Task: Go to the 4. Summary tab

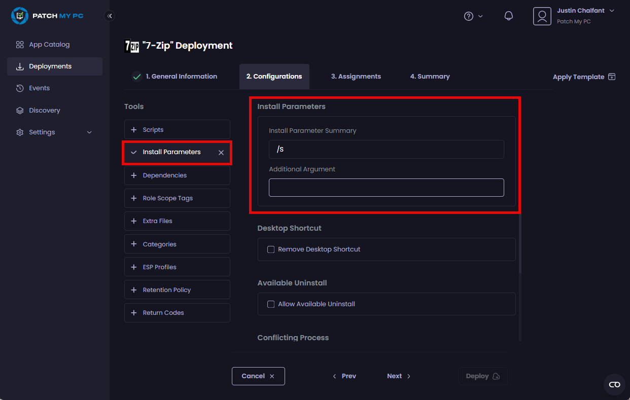Action: coord(430,77)
